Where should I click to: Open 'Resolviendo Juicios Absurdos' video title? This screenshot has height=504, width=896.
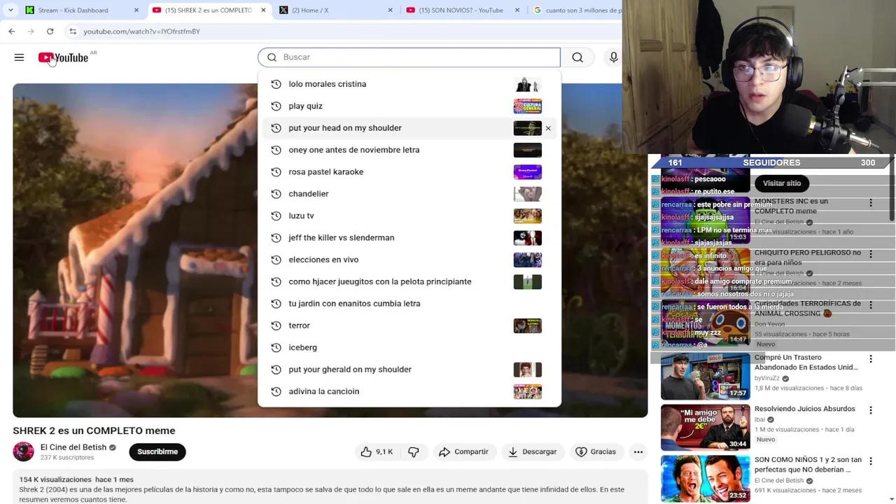click(804, 409)
